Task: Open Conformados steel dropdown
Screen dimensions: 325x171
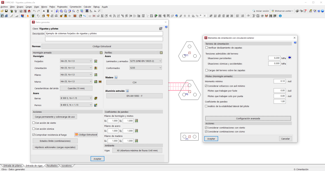Action: pyautogui.click(x=145, y=68)
